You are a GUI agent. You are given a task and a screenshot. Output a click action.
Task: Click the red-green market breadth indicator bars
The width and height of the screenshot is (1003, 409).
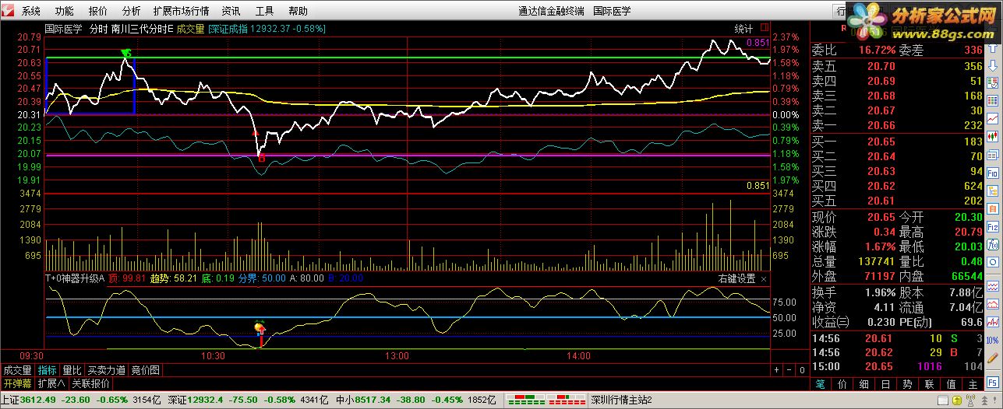(x=546, y=400)
